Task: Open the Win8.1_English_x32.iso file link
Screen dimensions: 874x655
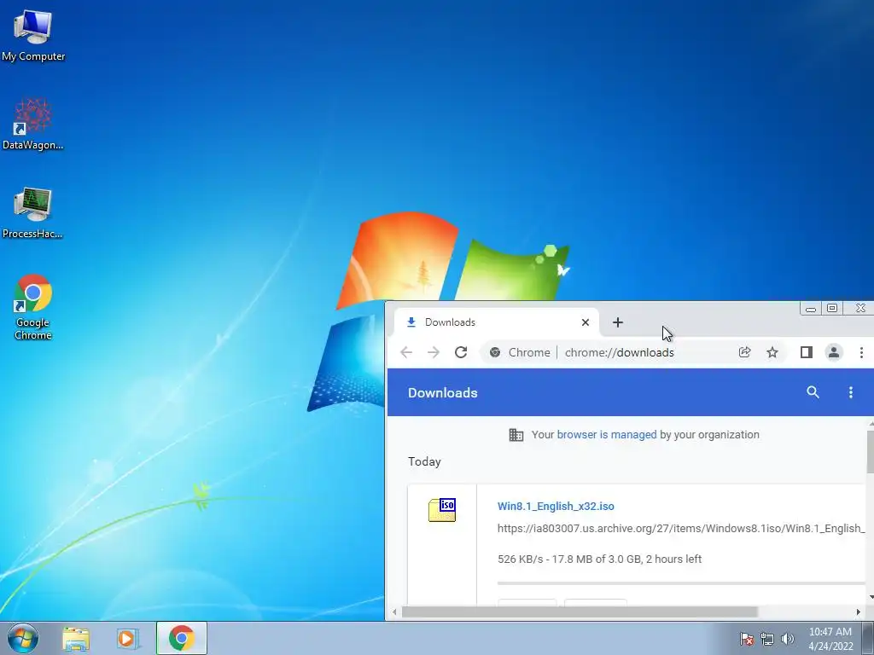Action: pos(556,507)
